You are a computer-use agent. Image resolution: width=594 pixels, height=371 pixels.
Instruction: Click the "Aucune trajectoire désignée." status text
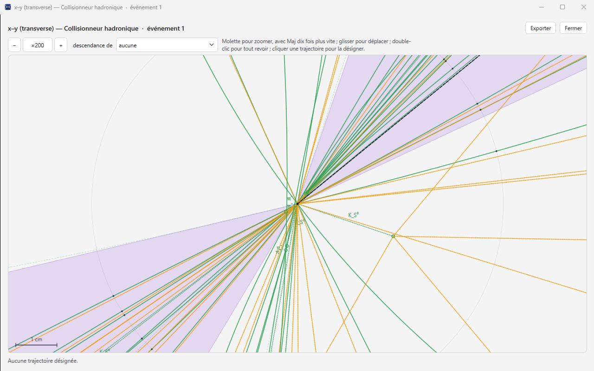(x=43, y=360)
